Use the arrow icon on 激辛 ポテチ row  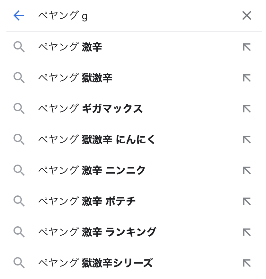(x=246, y=201)
